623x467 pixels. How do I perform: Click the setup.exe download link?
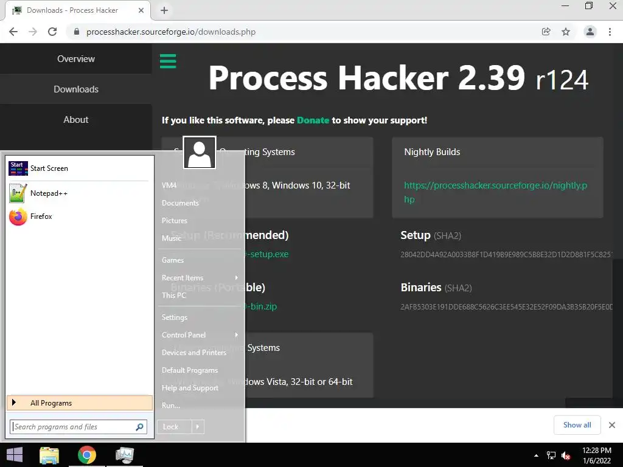[268, 254]
